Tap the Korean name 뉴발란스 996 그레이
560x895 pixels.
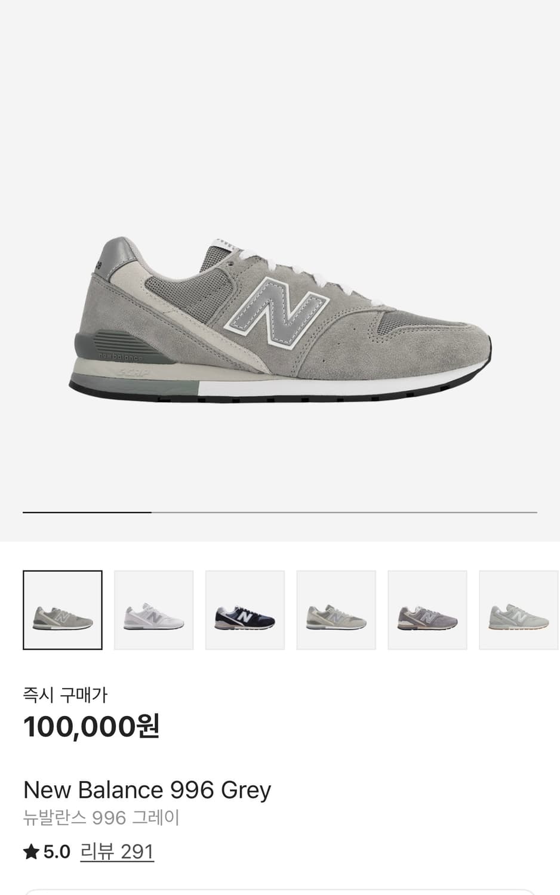click(101, 817)
